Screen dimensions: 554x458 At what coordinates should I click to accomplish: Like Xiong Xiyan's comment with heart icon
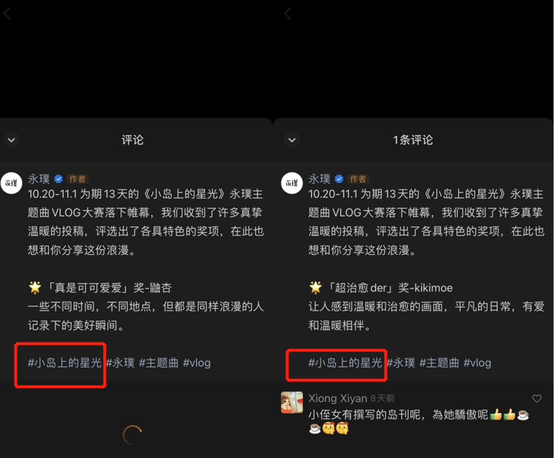click(x=536, y=399)
